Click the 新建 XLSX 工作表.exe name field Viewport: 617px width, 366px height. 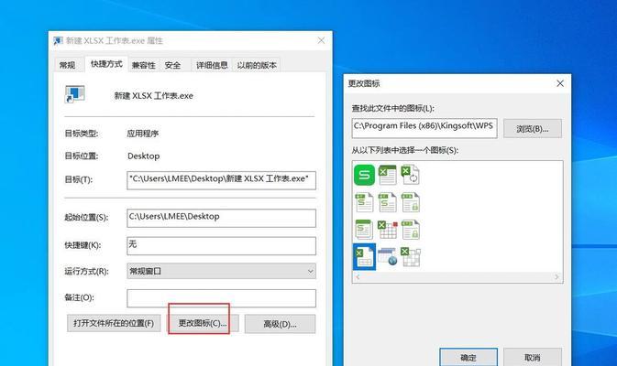coord(153,96)
